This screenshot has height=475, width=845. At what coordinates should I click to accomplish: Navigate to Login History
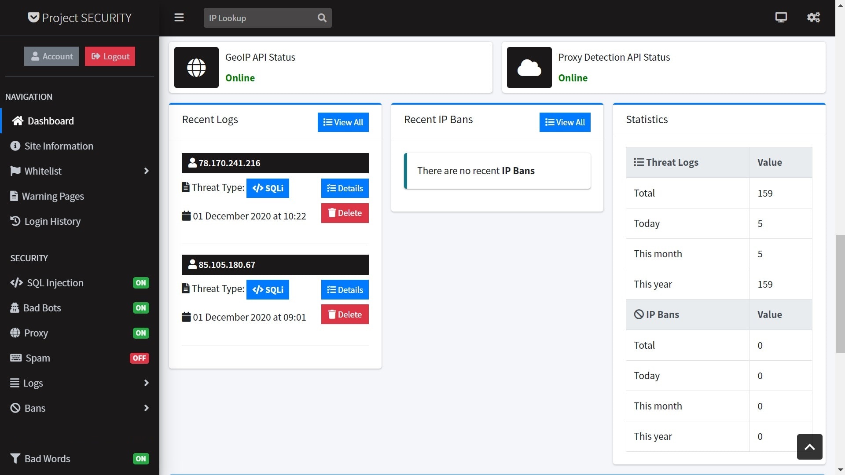pos(52,221)
